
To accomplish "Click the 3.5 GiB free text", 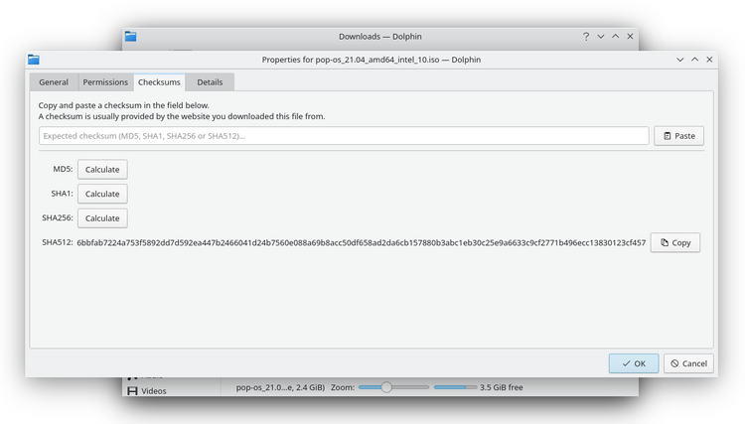I will 502,387.
